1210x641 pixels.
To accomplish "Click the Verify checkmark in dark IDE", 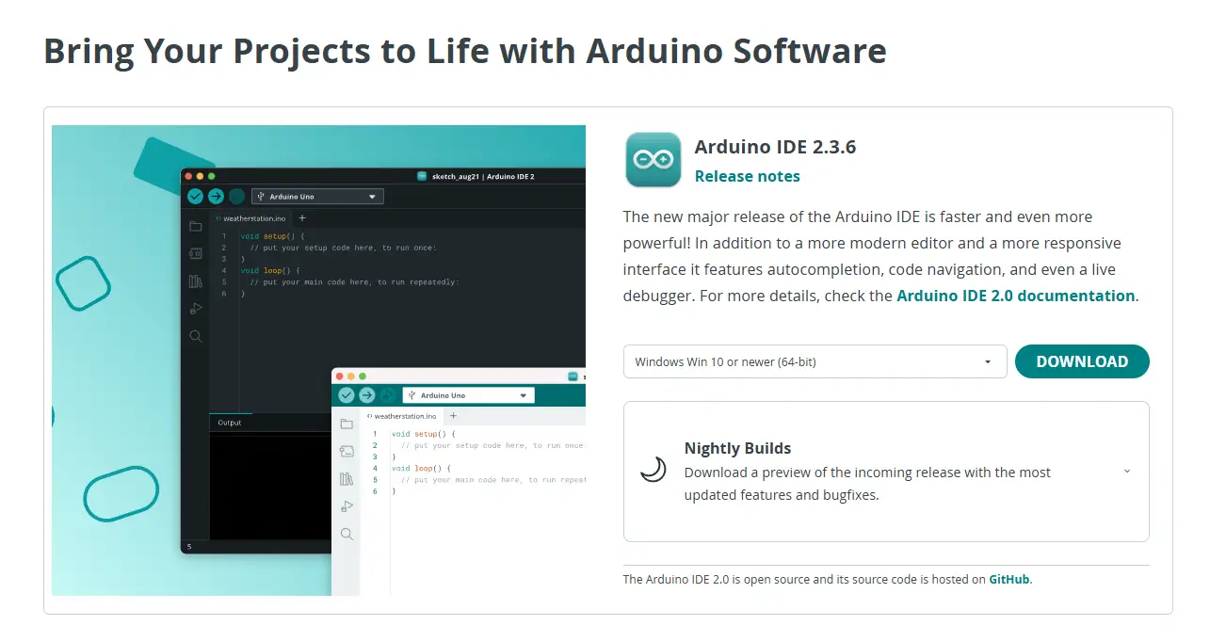I will tap(195, 197).
